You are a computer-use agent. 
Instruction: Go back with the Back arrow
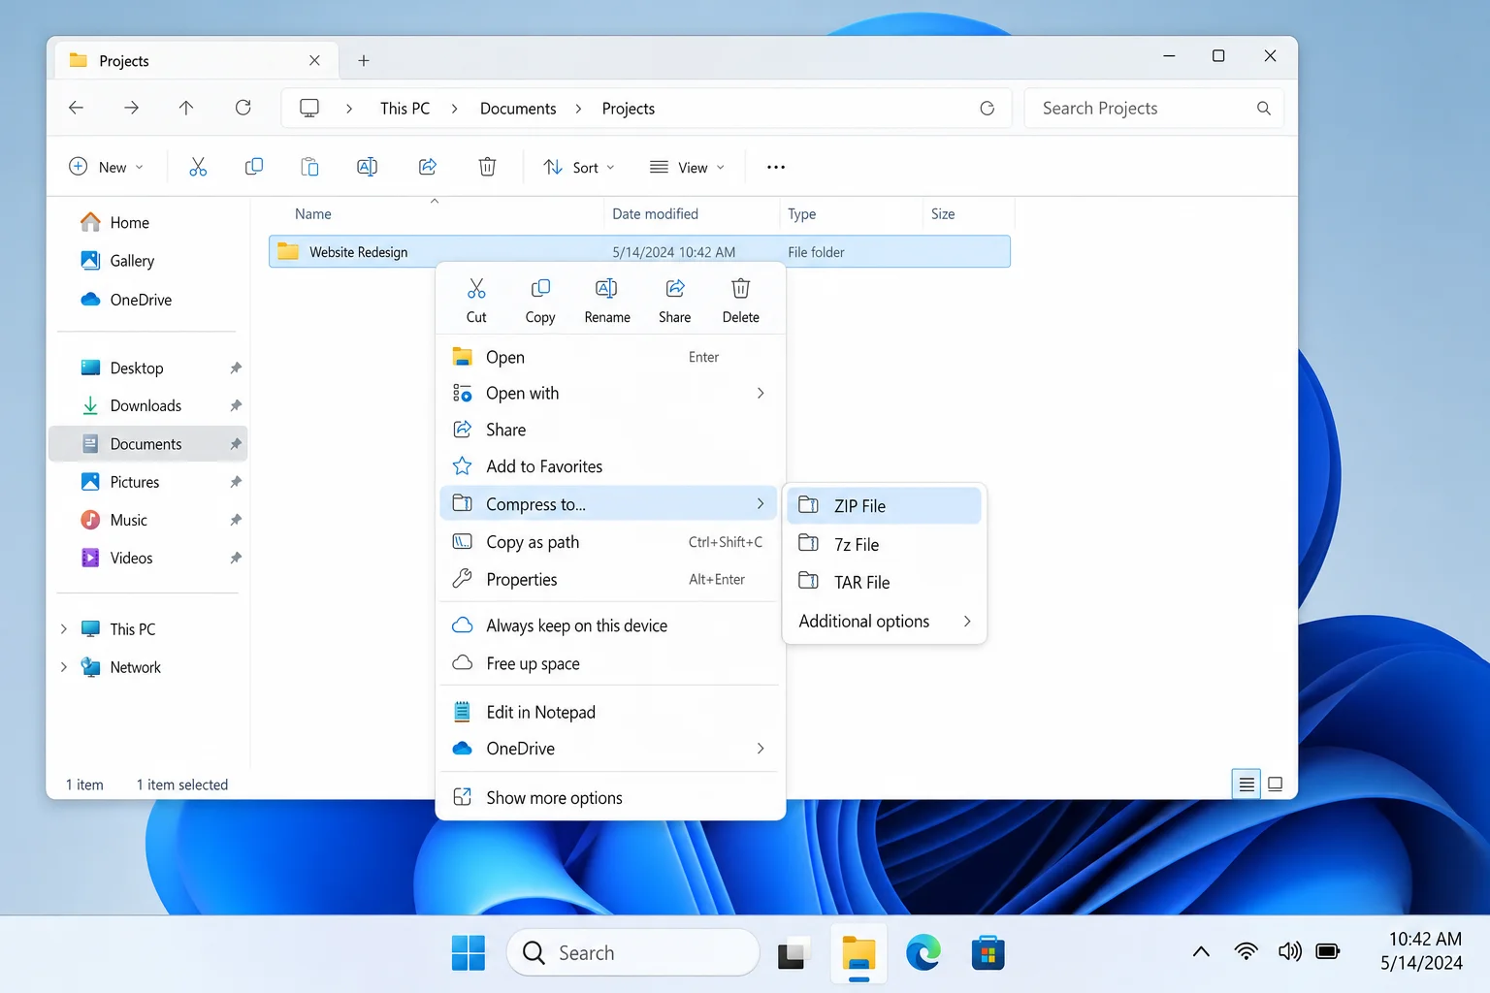pos(76,108)
